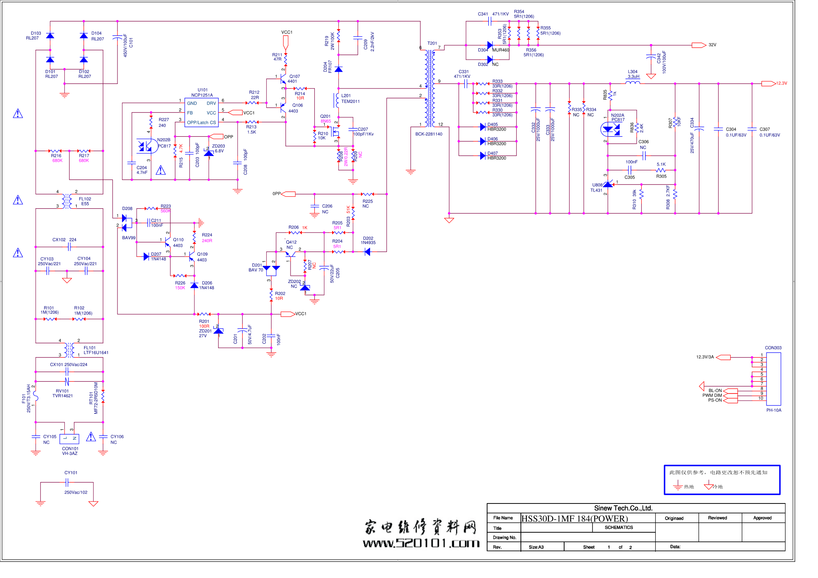Click the N202B PC817 optocoupler symbol

click(148, 146)
